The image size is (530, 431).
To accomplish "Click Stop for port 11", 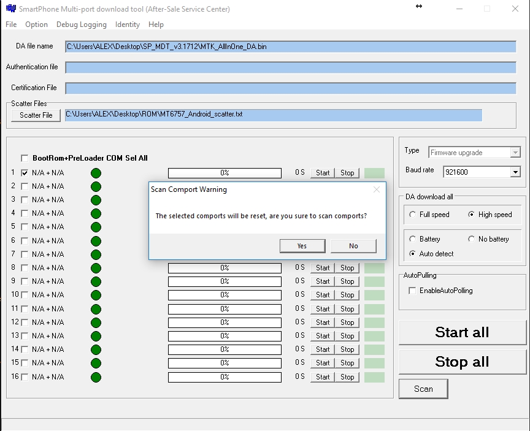I will point(347,309).
